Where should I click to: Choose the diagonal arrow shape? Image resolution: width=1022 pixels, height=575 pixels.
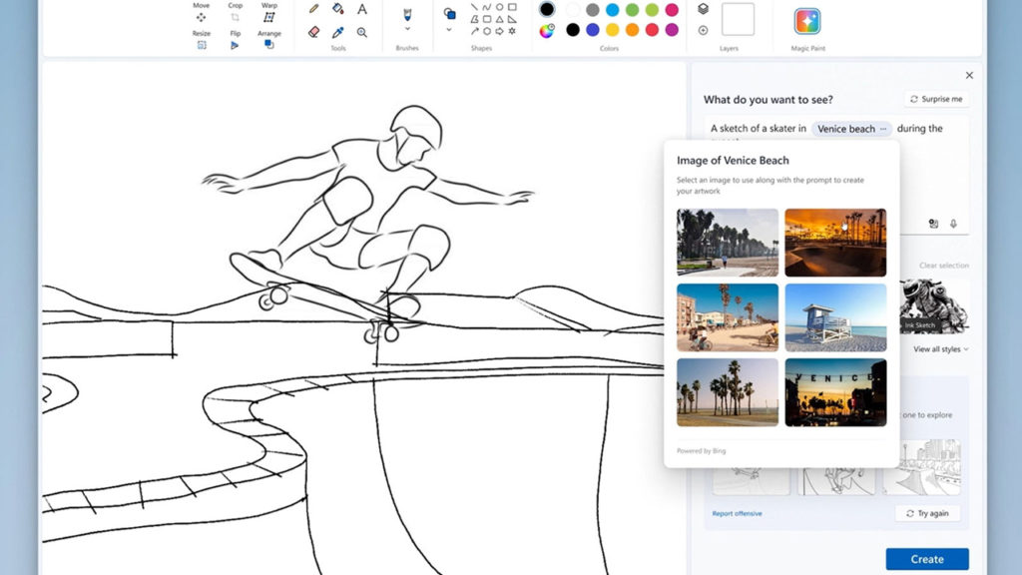tap(474, 31)
